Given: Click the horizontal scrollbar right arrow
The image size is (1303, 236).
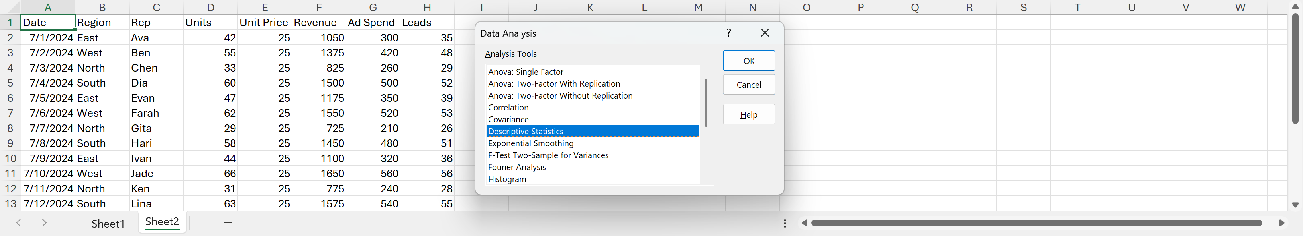Looking at the screenshot, I should point(1281,223).
